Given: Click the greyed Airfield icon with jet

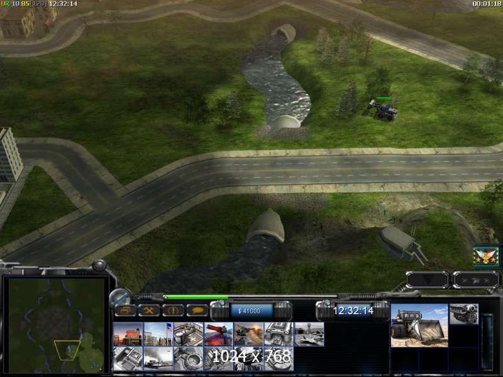Looking at the screenshot, I should [309, 334].
